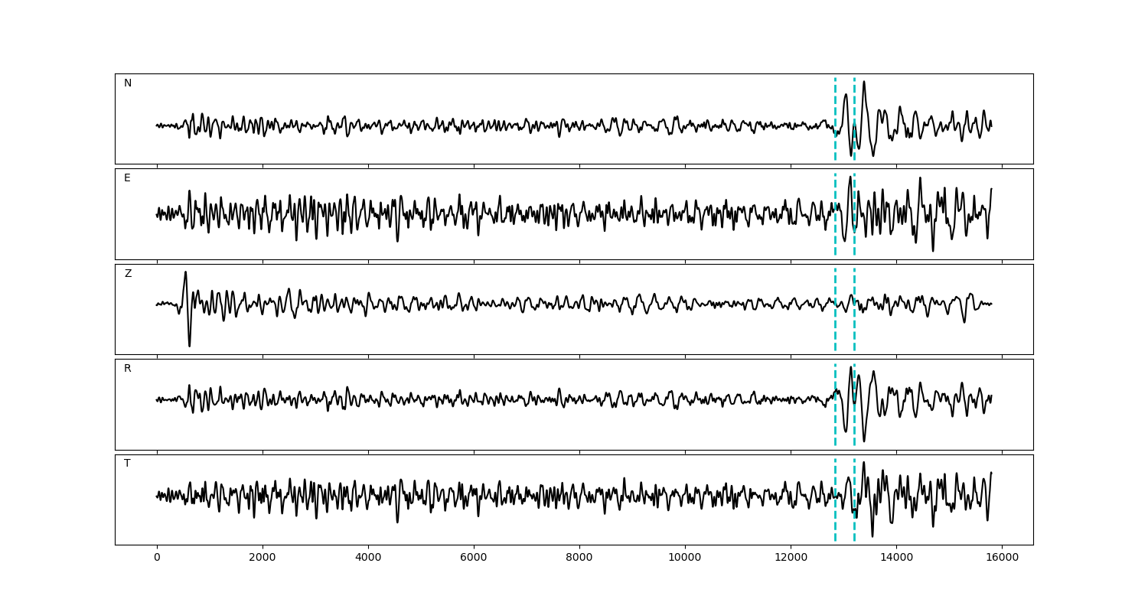Viewport: 1148px width, 612px height.
Task: Click the 14000 x-axis tick label
Action: 896,558
